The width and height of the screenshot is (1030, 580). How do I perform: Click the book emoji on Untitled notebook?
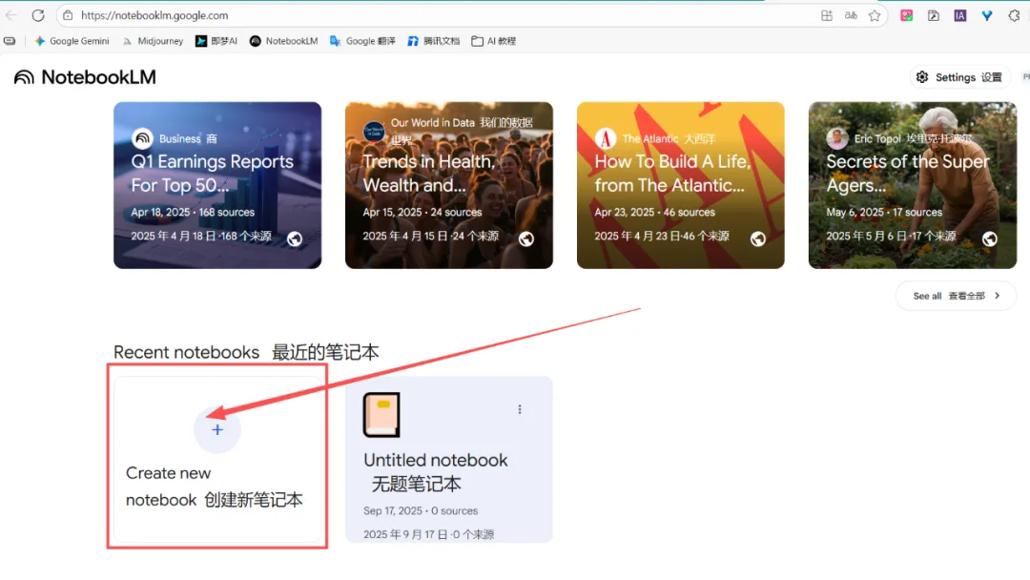click(381, 415)
